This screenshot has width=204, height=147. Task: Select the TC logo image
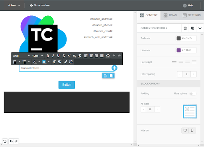[x=43, y=34]
